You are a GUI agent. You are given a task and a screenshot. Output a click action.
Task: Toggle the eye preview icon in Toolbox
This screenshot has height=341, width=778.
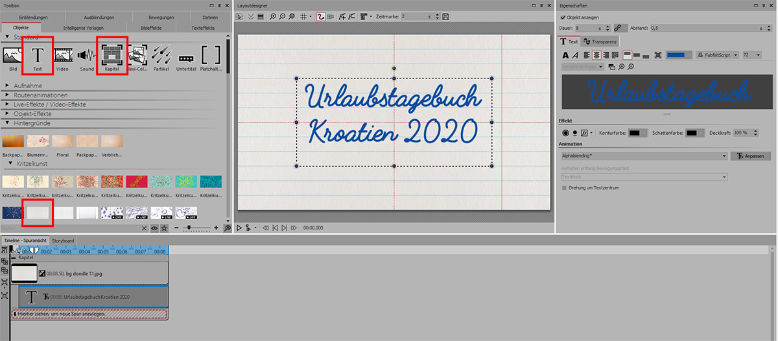[154, 228]
